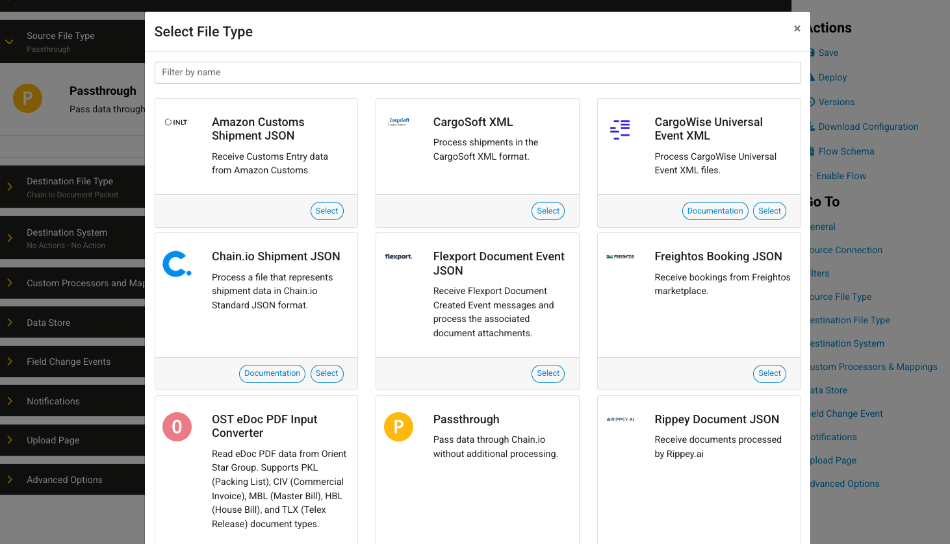The image size is (950, 544).
Task: Click the Chain.io Shipment JSON logo icon
Action: [177, 264]
